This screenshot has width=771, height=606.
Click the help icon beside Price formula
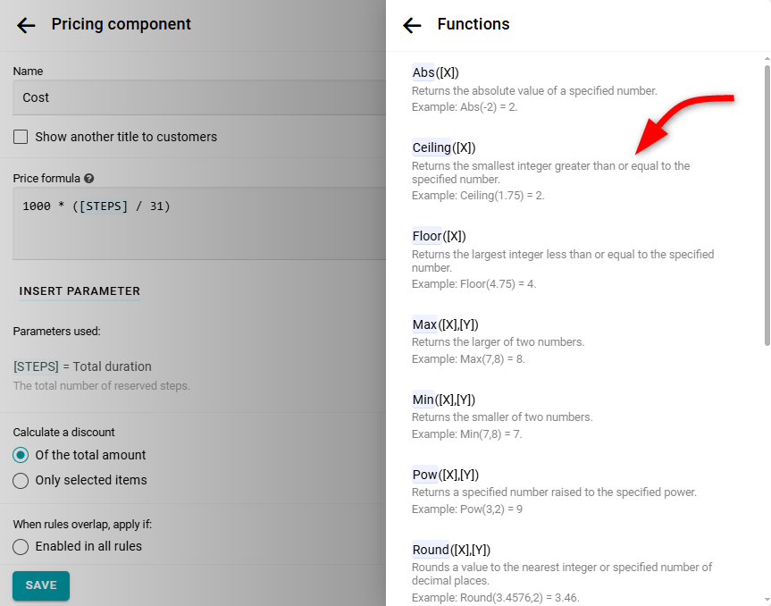(x=89, y=179)
